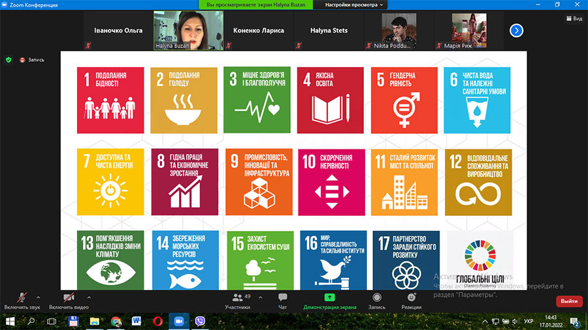
Task: Unmute microphone with Включить звук button
Action: click(22, 301)
